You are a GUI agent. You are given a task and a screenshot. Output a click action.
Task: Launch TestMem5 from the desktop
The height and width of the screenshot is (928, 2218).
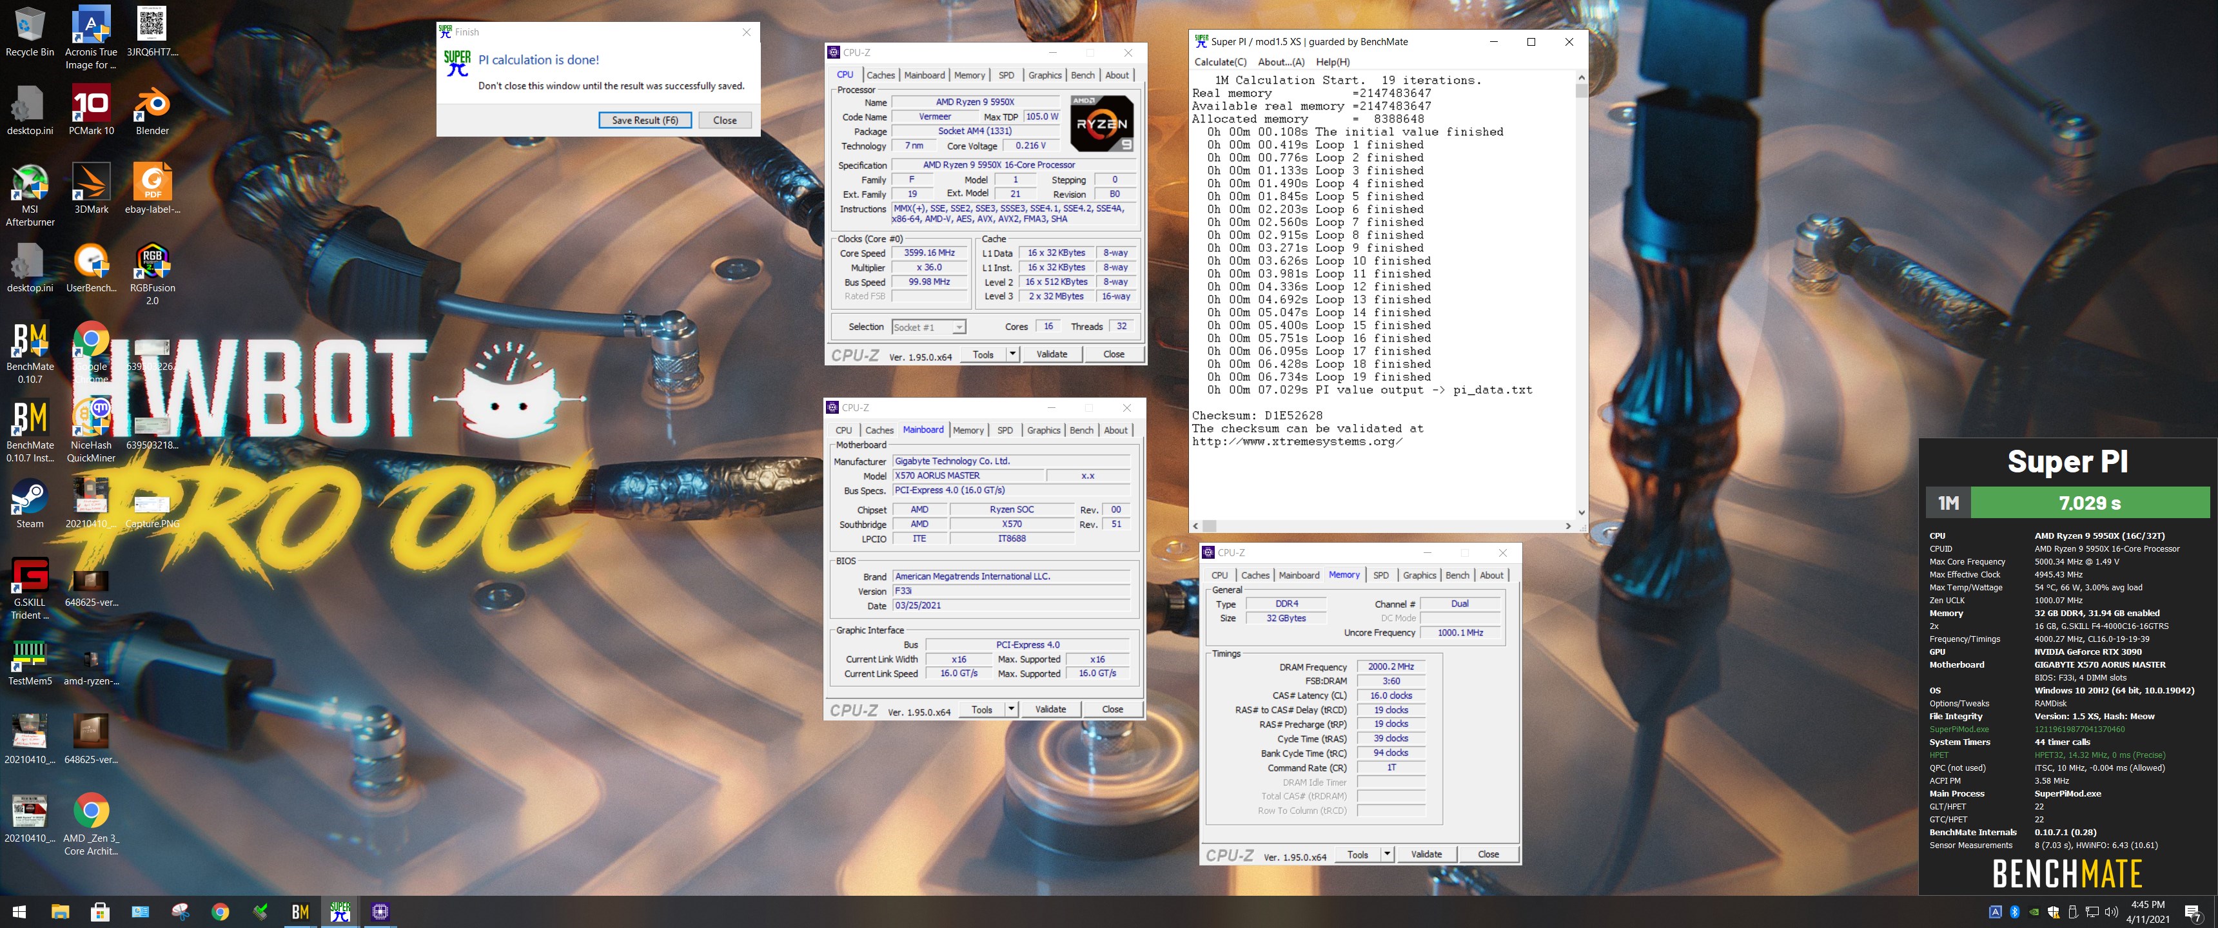[x=30, y=661]
